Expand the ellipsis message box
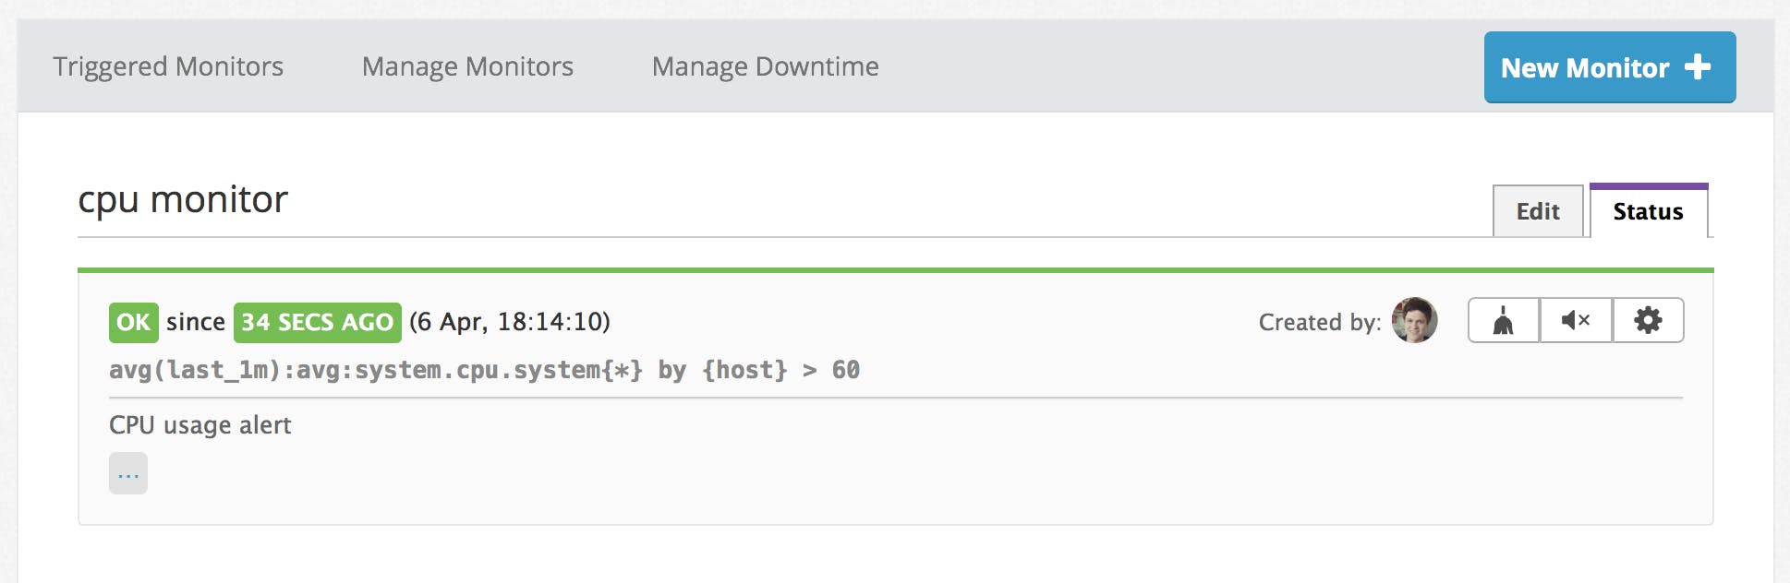 (x=128, y=473)
